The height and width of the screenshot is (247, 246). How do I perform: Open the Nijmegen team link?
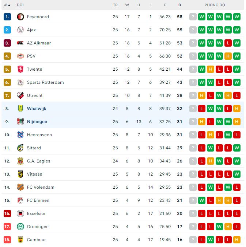[x=37, y=122]
